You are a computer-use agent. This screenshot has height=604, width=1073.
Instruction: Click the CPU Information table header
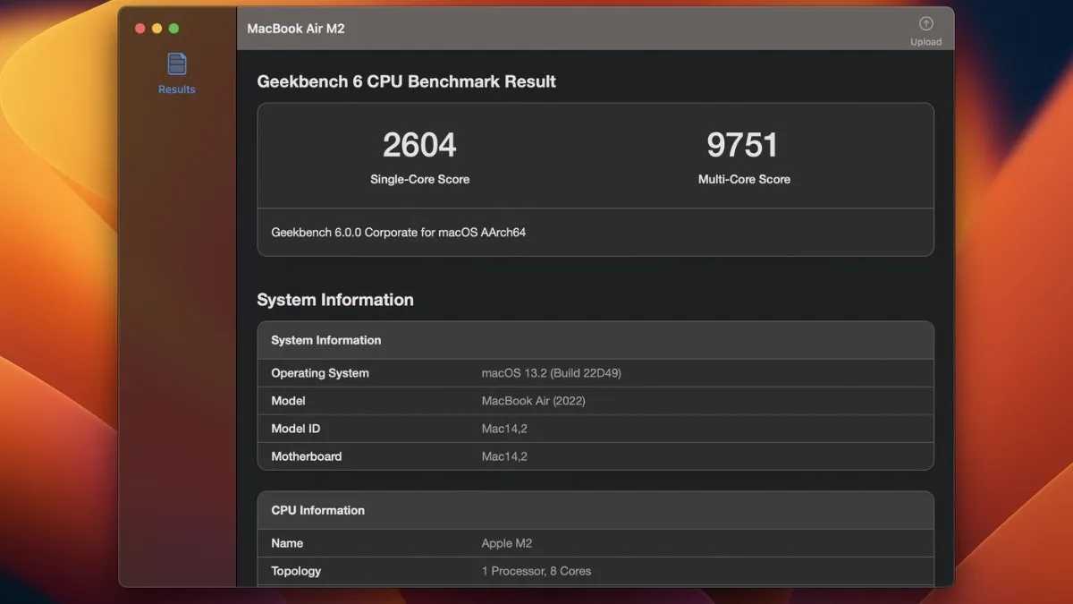317,510
